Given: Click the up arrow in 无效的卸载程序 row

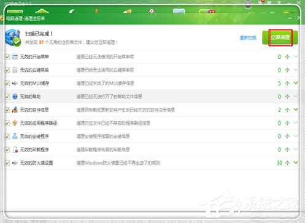Looking at the screenshot, I should [x=287, y=149].
